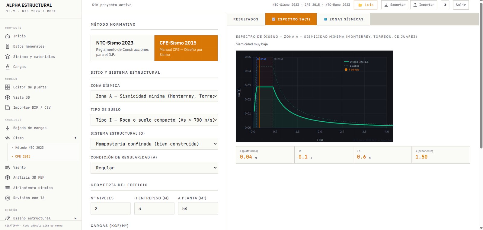The height and width of the screenshot is (230, 483).
Task: Click the Datos generales document icon
Action: pos(8,46)
